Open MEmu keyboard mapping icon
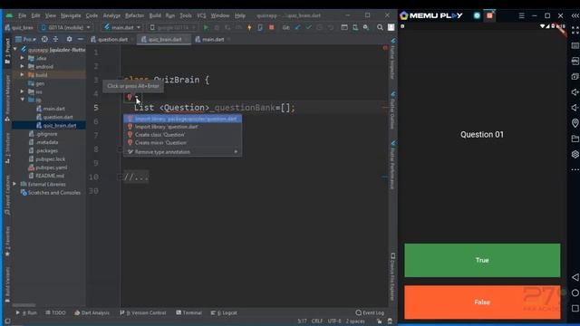Image resolution: width=580 pixels, height=326 pixels. click(575, 45)
